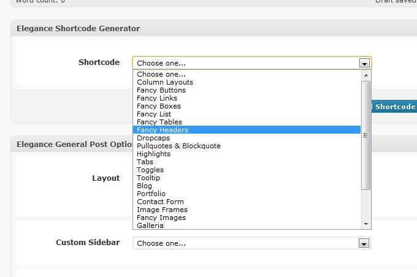
Task: Pick Highlights from the list
Action: 247,154
